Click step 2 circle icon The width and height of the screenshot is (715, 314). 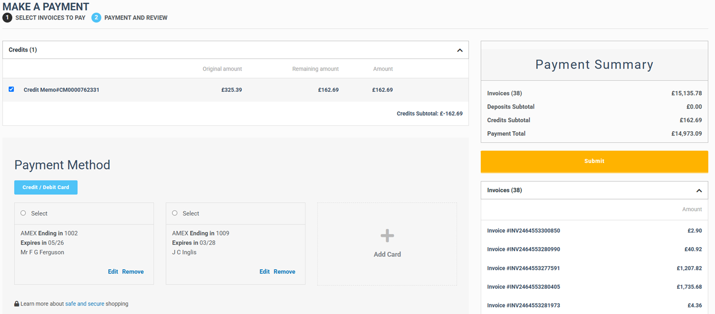(96, 18)
